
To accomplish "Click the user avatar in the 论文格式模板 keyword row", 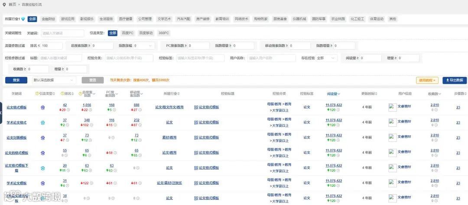I will click(393, 108).
